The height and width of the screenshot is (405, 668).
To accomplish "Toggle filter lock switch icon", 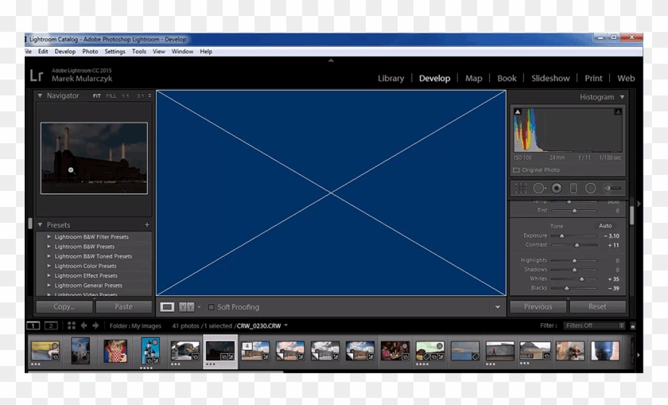I will pos(633,325).
